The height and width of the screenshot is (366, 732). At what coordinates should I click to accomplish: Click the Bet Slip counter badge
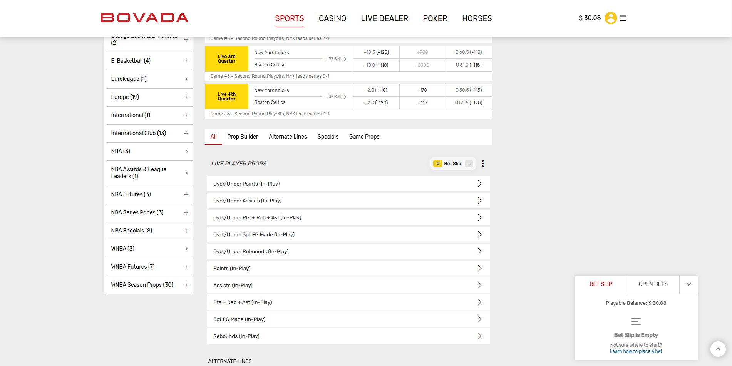point(438,164)
